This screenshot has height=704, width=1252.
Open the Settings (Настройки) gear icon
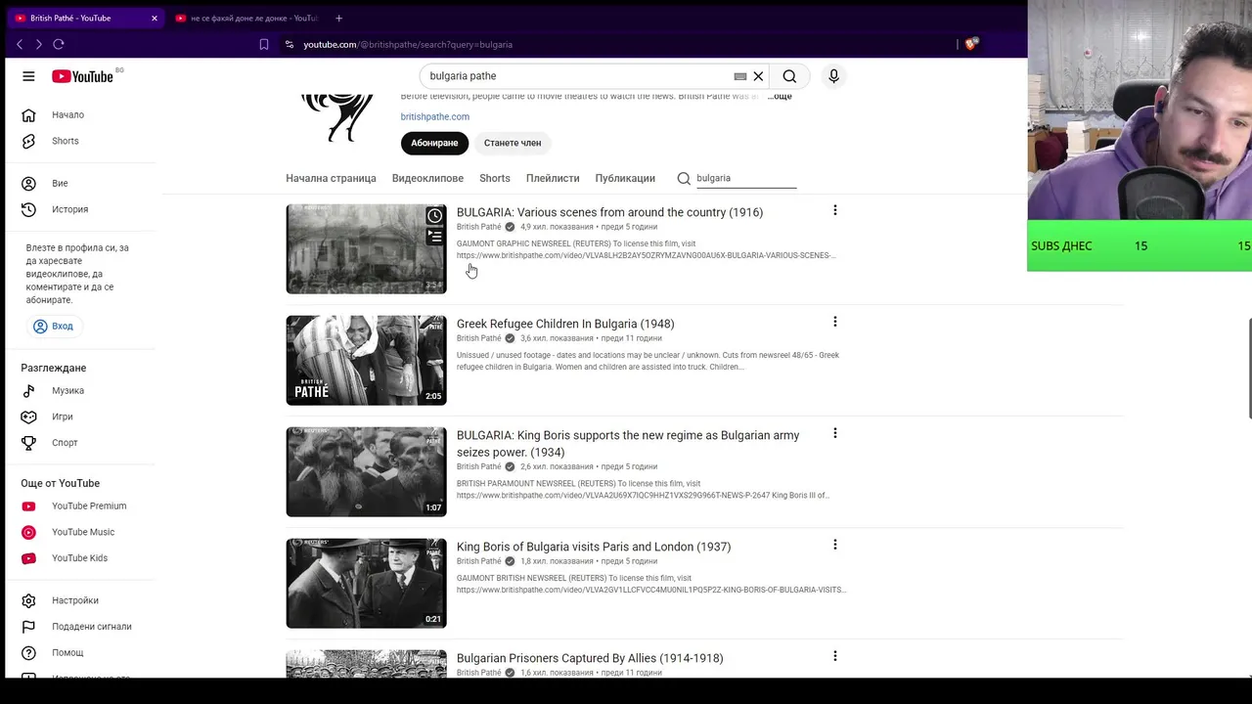28,600
